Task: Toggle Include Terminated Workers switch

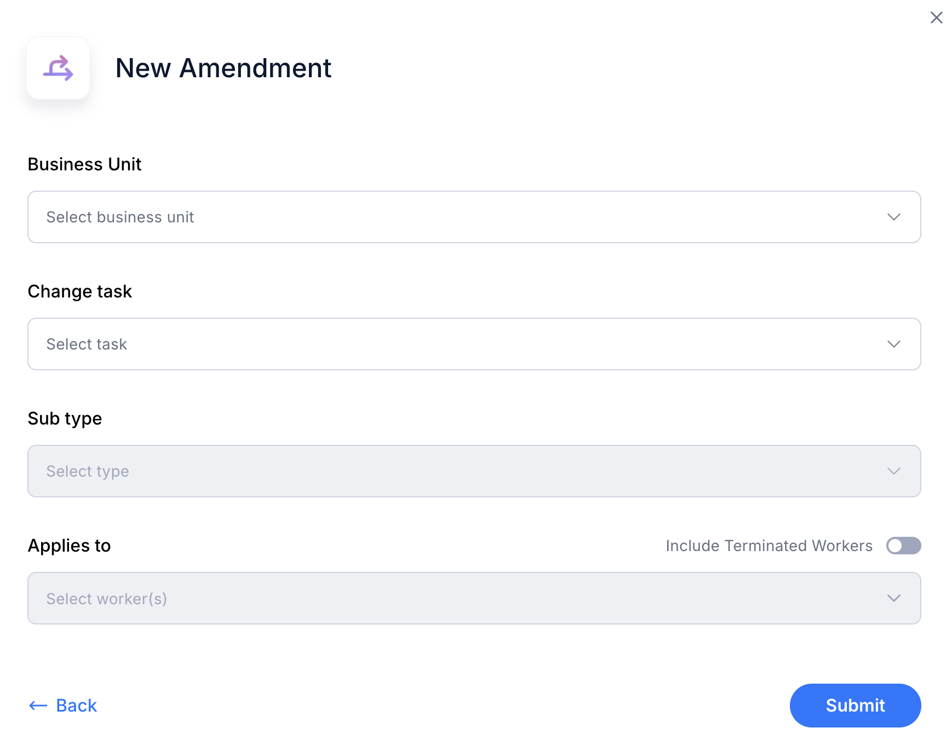Action: [x=903, y=546]
